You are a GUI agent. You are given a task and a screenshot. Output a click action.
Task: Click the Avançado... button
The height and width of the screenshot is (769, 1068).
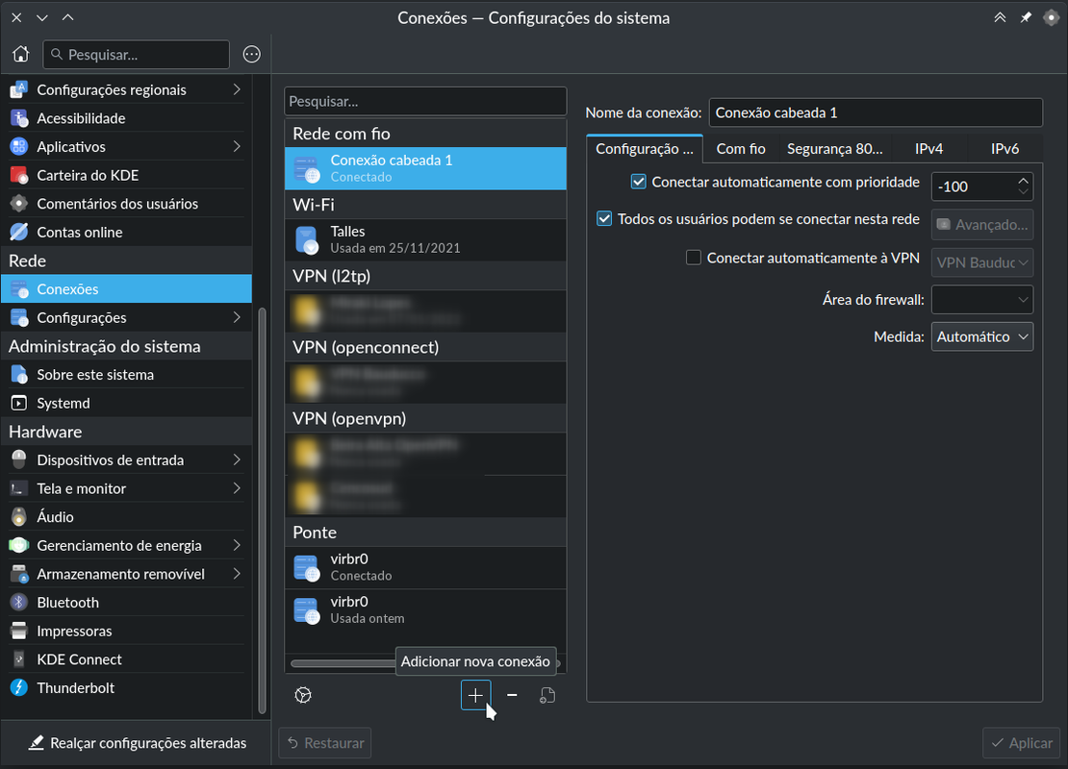point(982,225)
